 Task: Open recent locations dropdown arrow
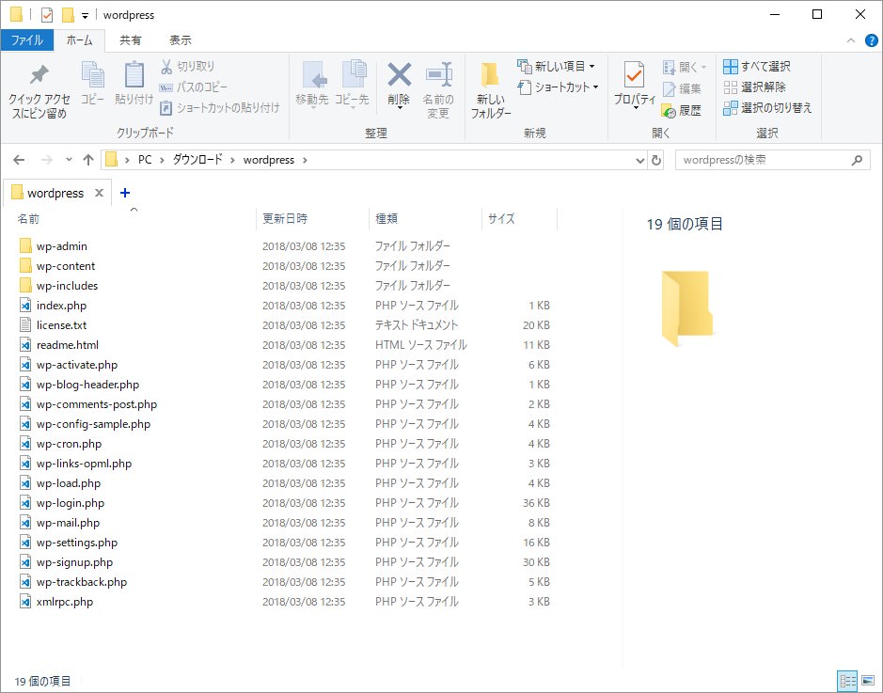pos(69,160)
